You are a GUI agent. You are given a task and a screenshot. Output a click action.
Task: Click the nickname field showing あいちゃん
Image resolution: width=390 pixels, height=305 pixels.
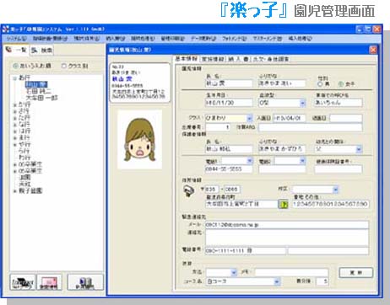338,103
